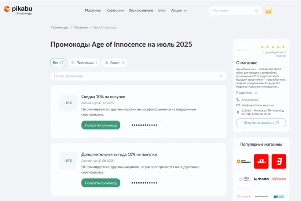Open the Big Geek store logo
Viewport: 301px width, 201px height.
pyautogui.click(x=243, y=179)
